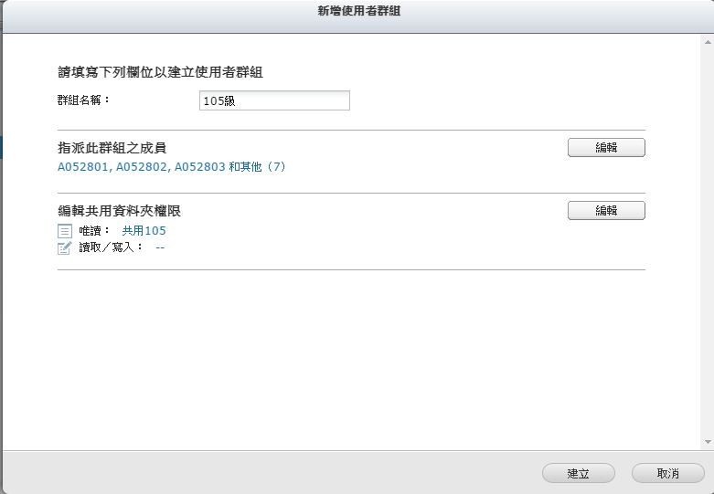Select the 編輯共用資料夾權限 heading
The height and width of the screenshot is (494, 714).
tap(119, 211)
